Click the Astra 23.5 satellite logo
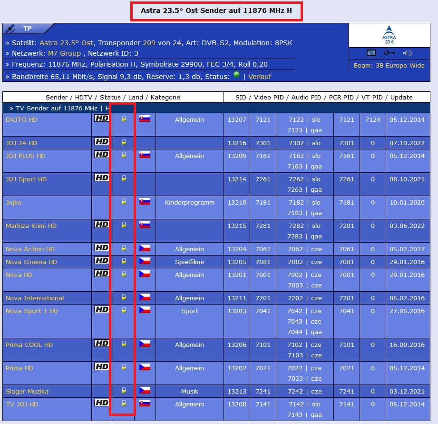 click(389, 35)
